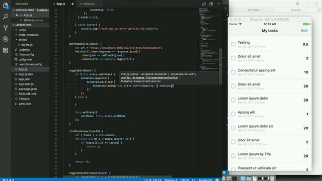Open the Explorer view in activity bar
322x181 pixels.
[6, 6]
